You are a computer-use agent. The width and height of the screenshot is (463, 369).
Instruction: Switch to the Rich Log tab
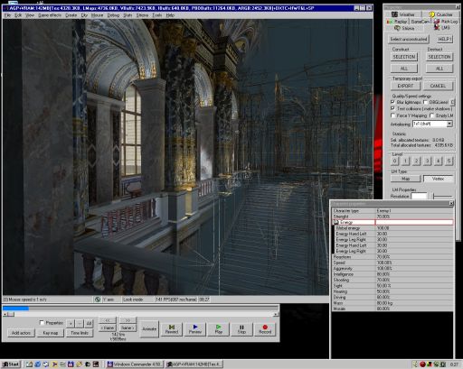pos(446,22)
